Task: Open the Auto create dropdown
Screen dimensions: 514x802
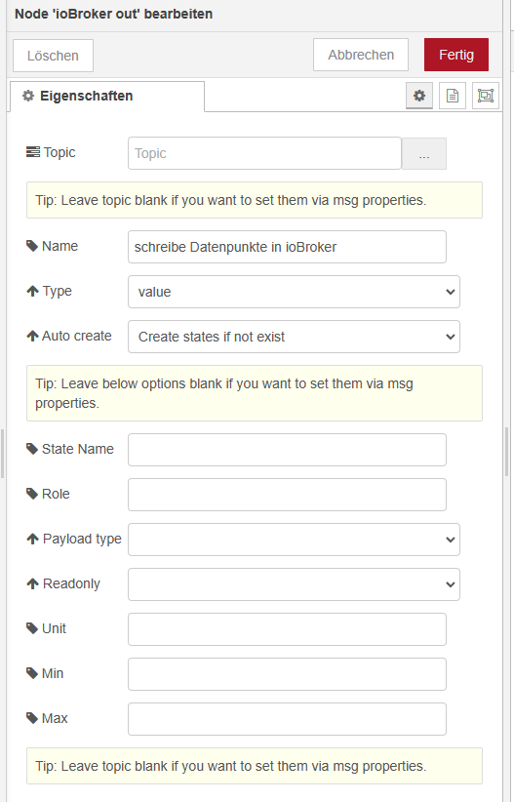Action: point(295,337)
